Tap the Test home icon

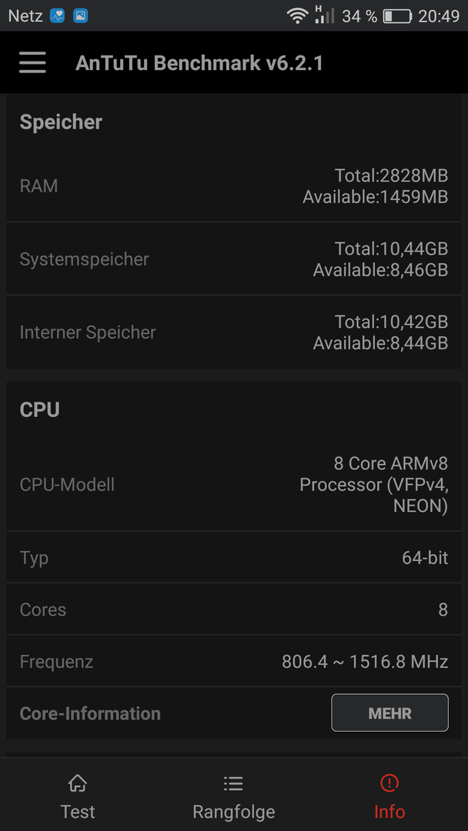(x=78, y=783)
